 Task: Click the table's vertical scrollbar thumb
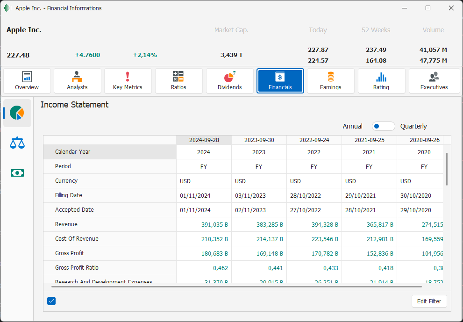(x=447, y=169)
